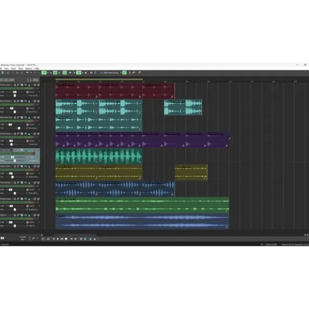
Task: Open the red track's Touch automation mode dropdown
Action: [39, 92]
